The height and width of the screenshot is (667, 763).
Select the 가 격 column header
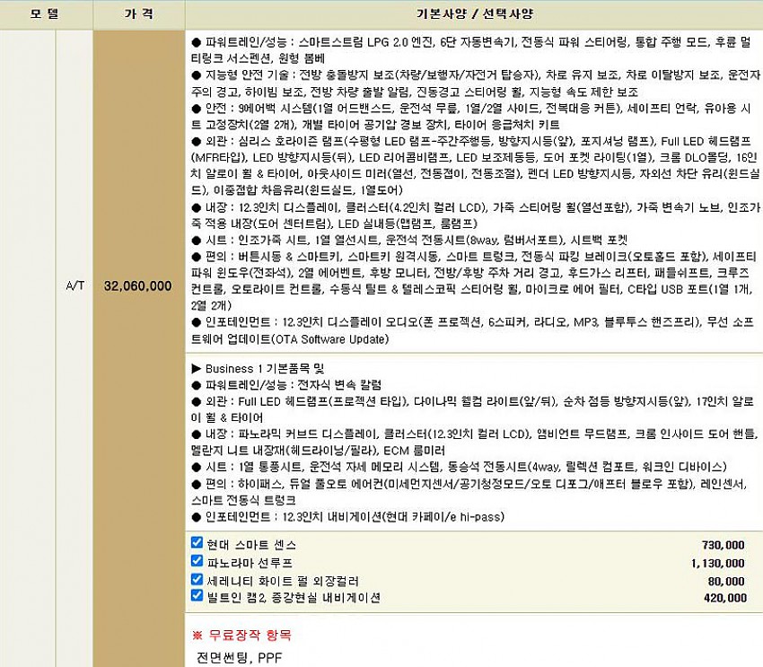coord(139,13)
